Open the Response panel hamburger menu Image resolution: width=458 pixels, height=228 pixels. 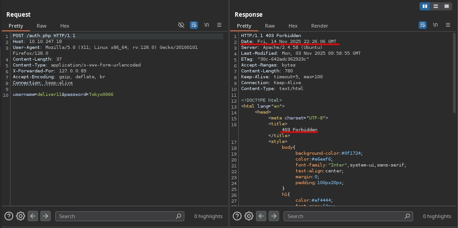point(448,25)
